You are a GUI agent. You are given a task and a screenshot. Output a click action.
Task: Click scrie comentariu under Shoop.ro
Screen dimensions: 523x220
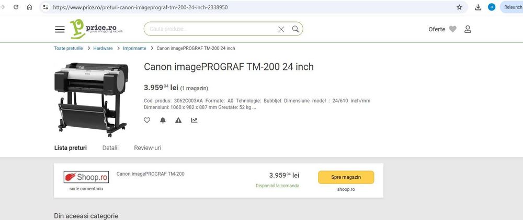tap(86, 189)
